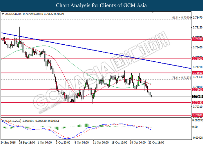Select the 0.70000 red price level label
This screenshot has width=203, height=145.
(197, 115)
